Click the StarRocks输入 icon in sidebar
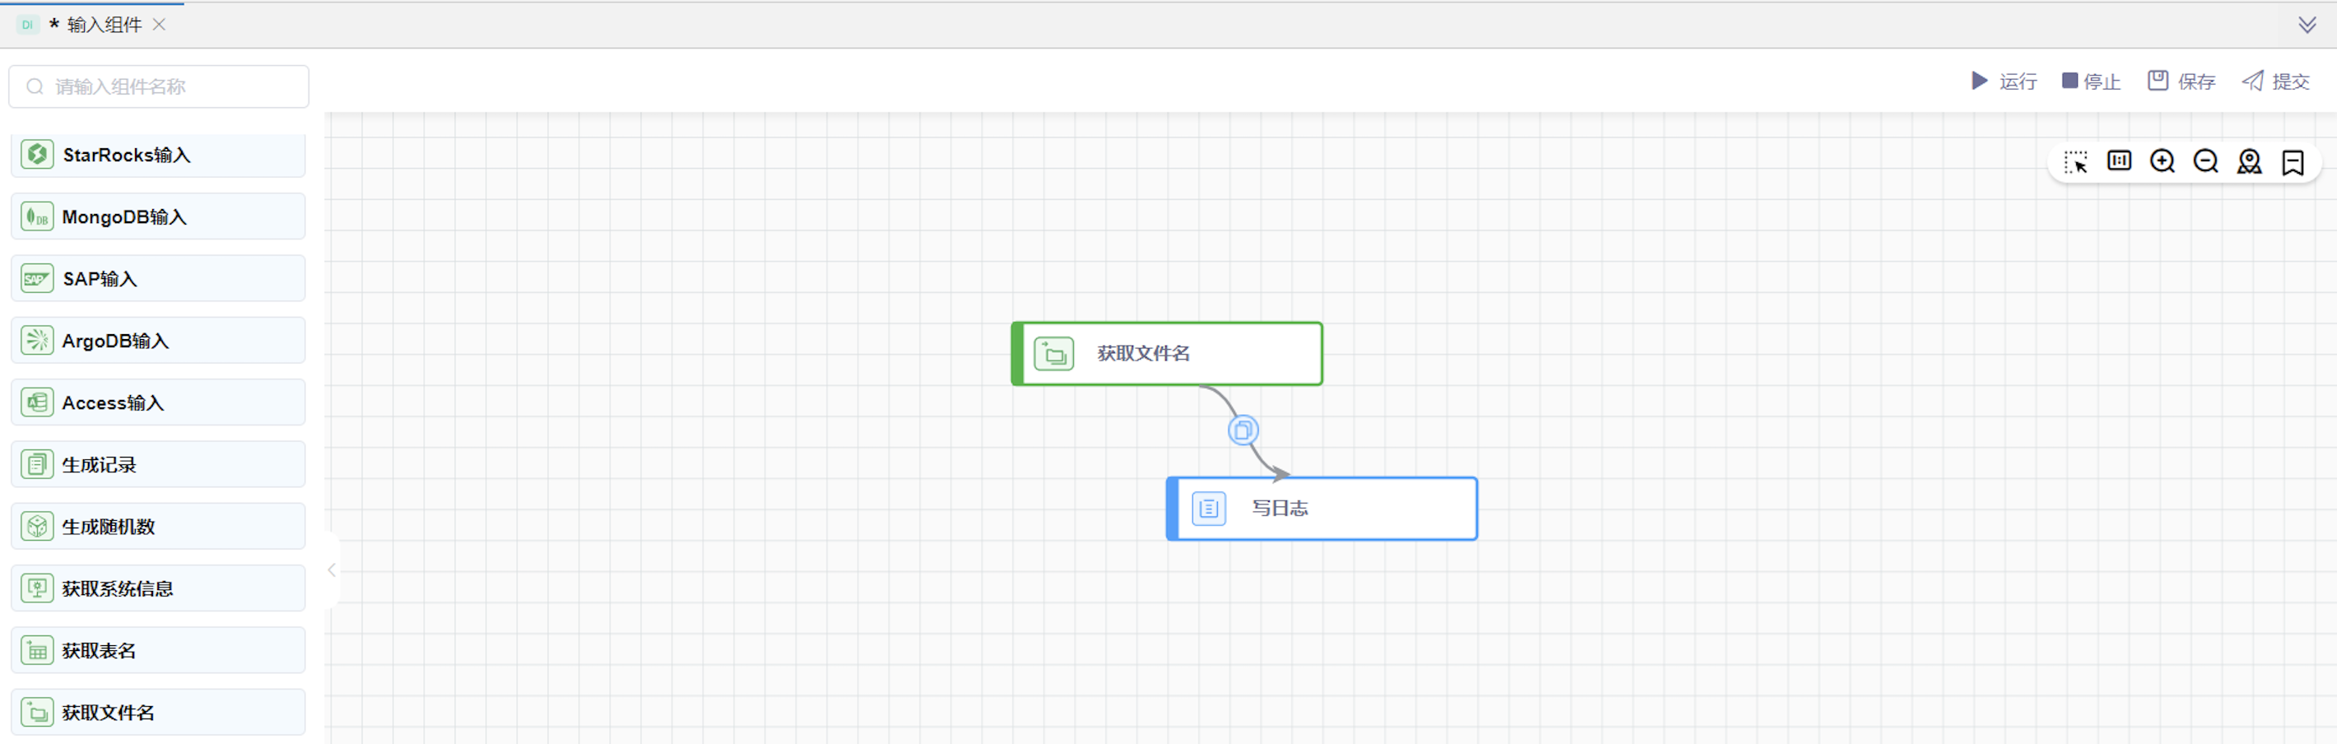The width and height of the screenshot is (2337, 744). (37, 154)
